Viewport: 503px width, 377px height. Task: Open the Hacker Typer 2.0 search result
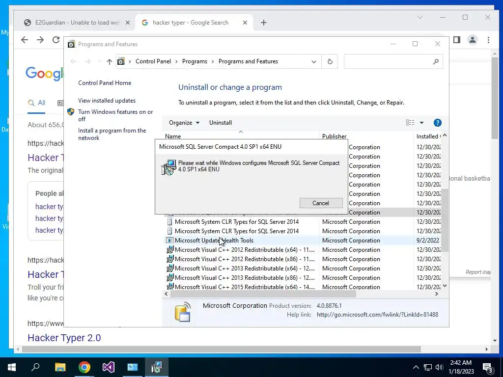pos(64,338)
